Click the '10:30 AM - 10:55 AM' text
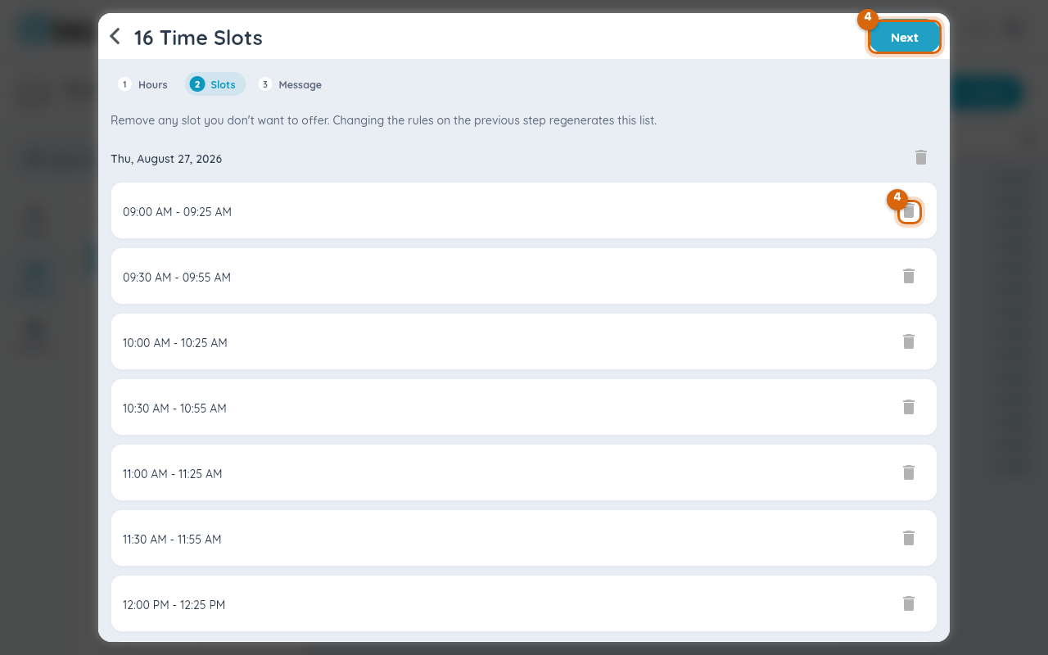Screen dimensions: 1048x655 tap(174, 409)
